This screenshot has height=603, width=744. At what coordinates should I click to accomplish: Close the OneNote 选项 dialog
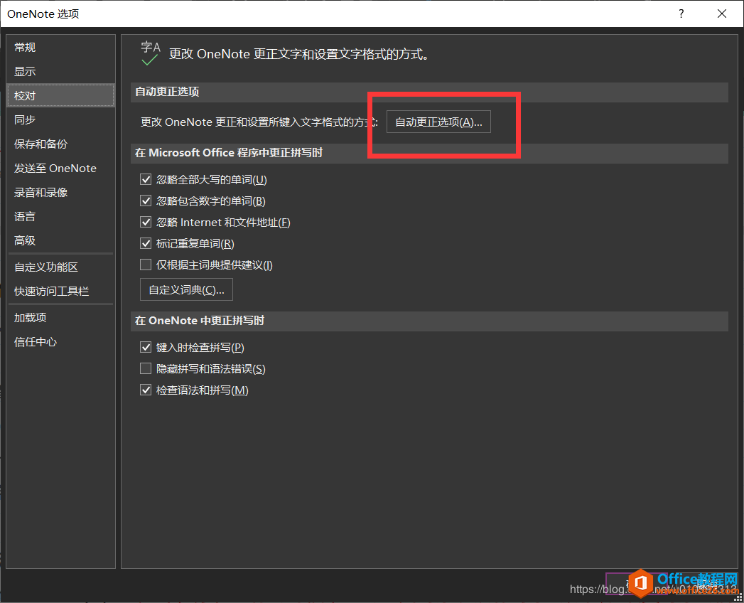pyautogui.click(x=722, y=14)
